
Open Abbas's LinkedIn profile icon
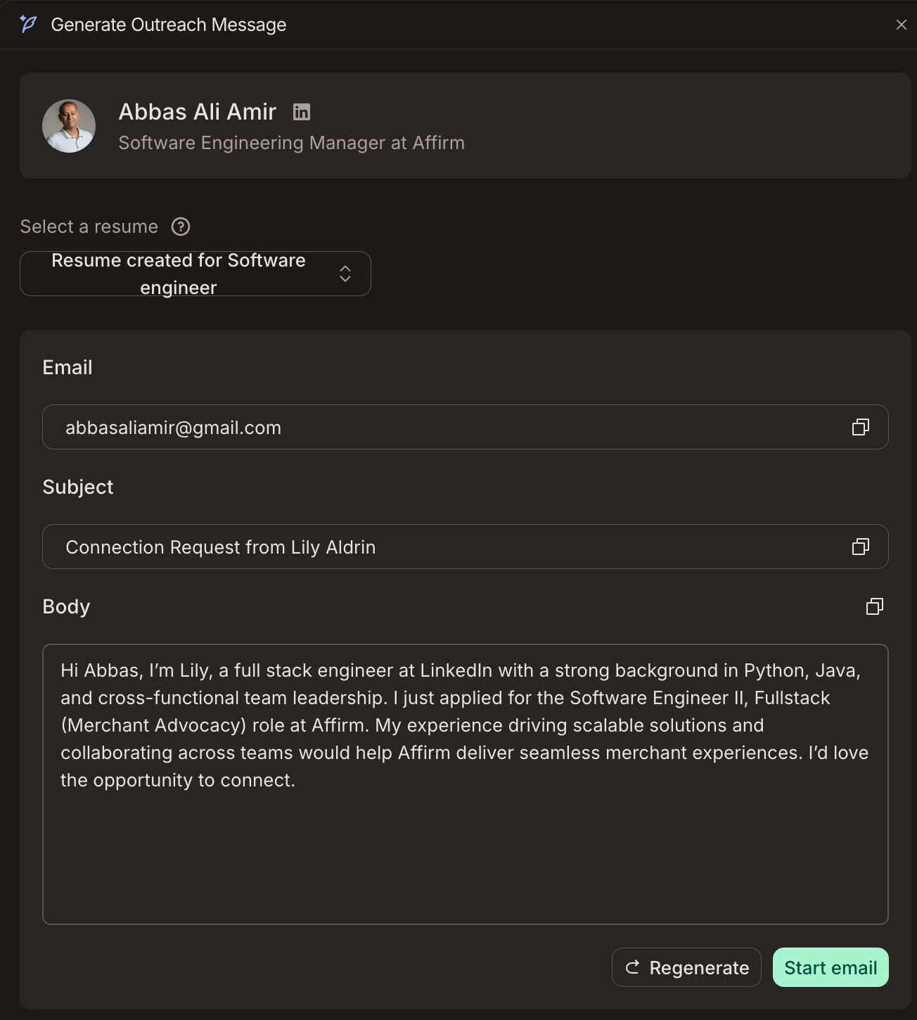(x=302, y=112)
